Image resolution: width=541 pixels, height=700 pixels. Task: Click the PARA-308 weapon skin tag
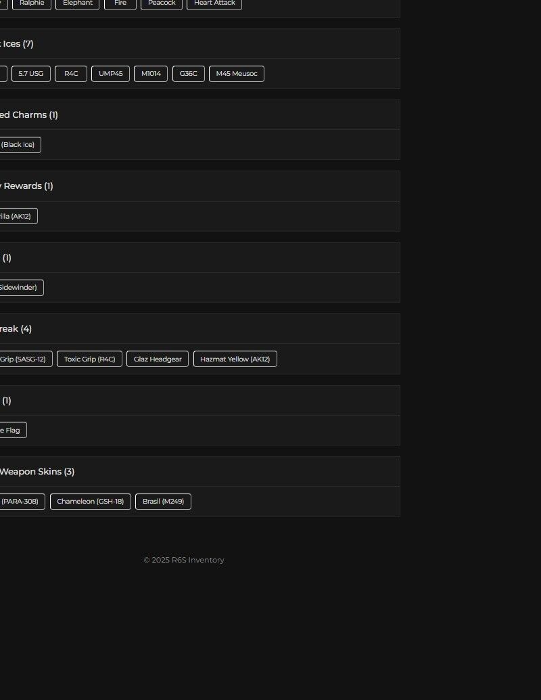tap(21, 502)
